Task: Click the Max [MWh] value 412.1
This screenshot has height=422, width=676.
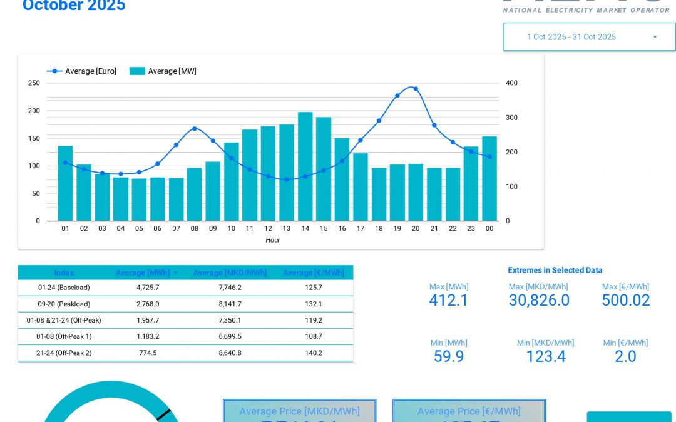Action: tap(449, 301)
